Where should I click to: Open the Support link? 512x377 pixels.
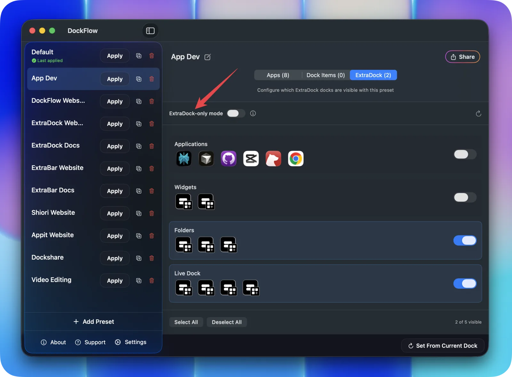pyautogui.click(x=90, y=342)
